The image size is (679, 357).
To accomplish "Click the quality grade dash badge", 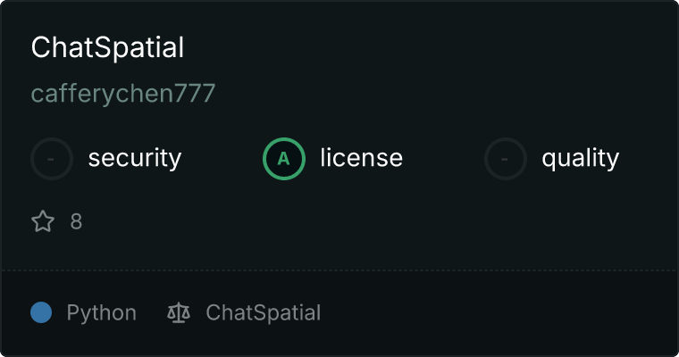I will pyautogui.click(x=506, y=159).
